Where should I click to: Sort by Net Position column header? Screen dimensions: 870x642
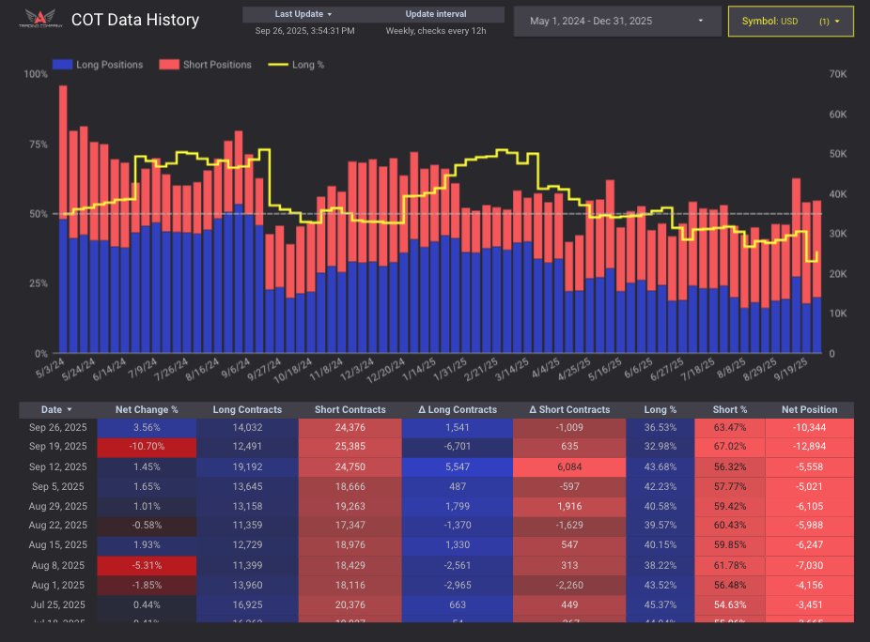pos(809,410)
